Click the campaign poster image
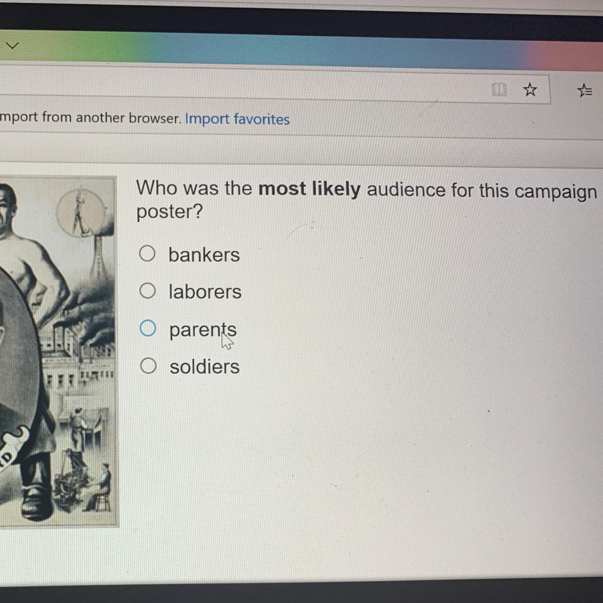Screen dimensions: 603x603 point(58,351)
